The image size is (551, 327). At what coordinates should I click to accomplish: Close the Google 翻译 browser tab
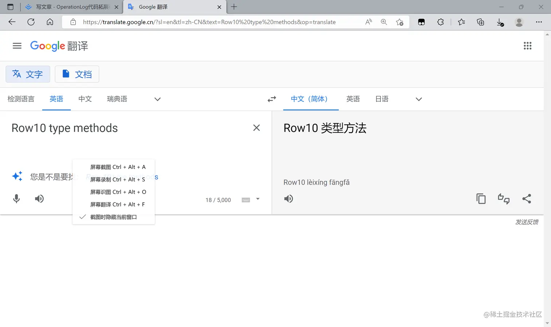pos(219,7)
